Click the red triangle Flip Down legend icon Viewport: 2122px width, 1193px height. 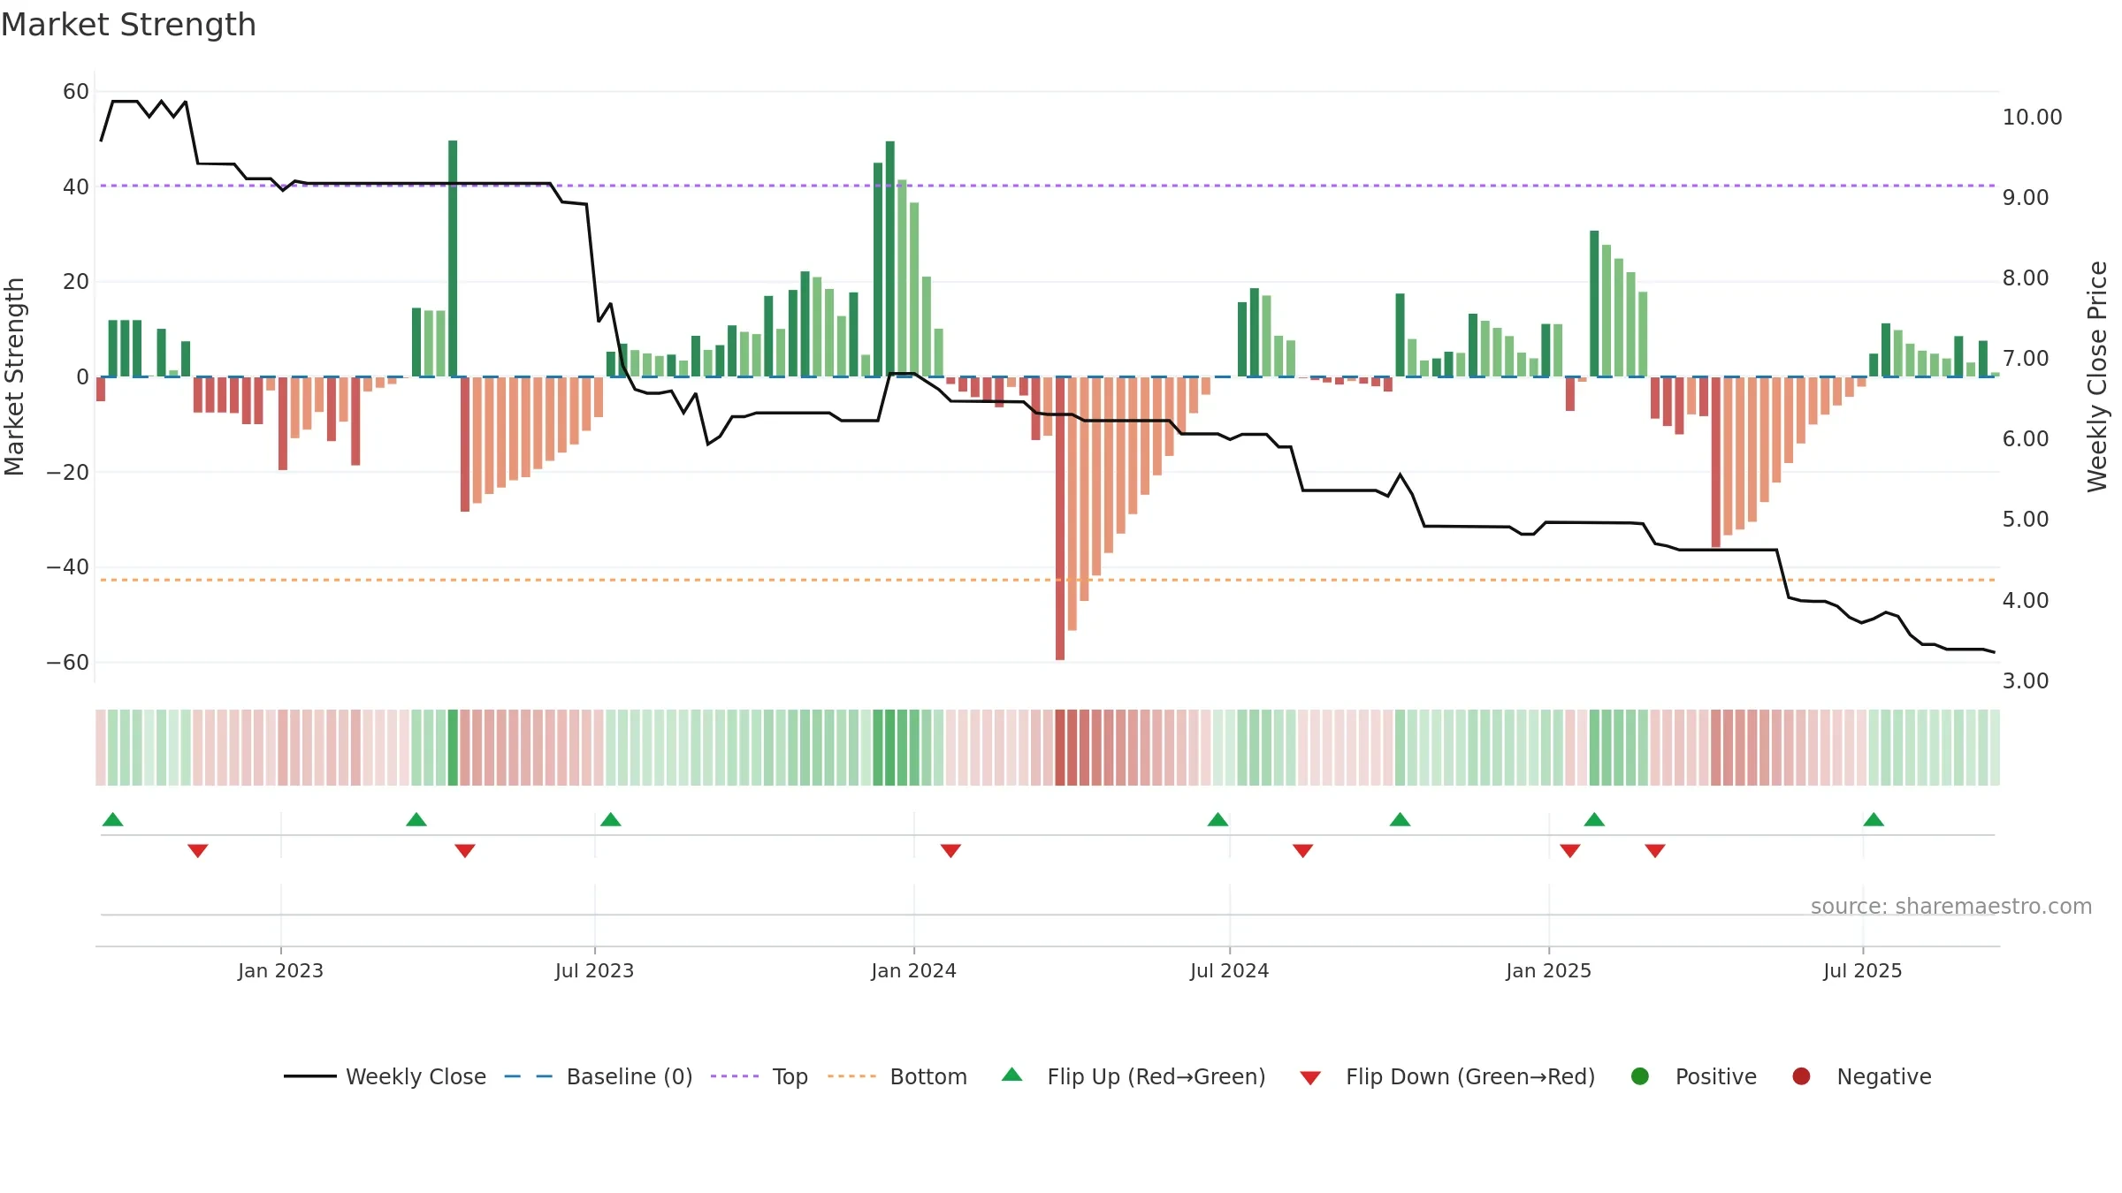1310,1078
